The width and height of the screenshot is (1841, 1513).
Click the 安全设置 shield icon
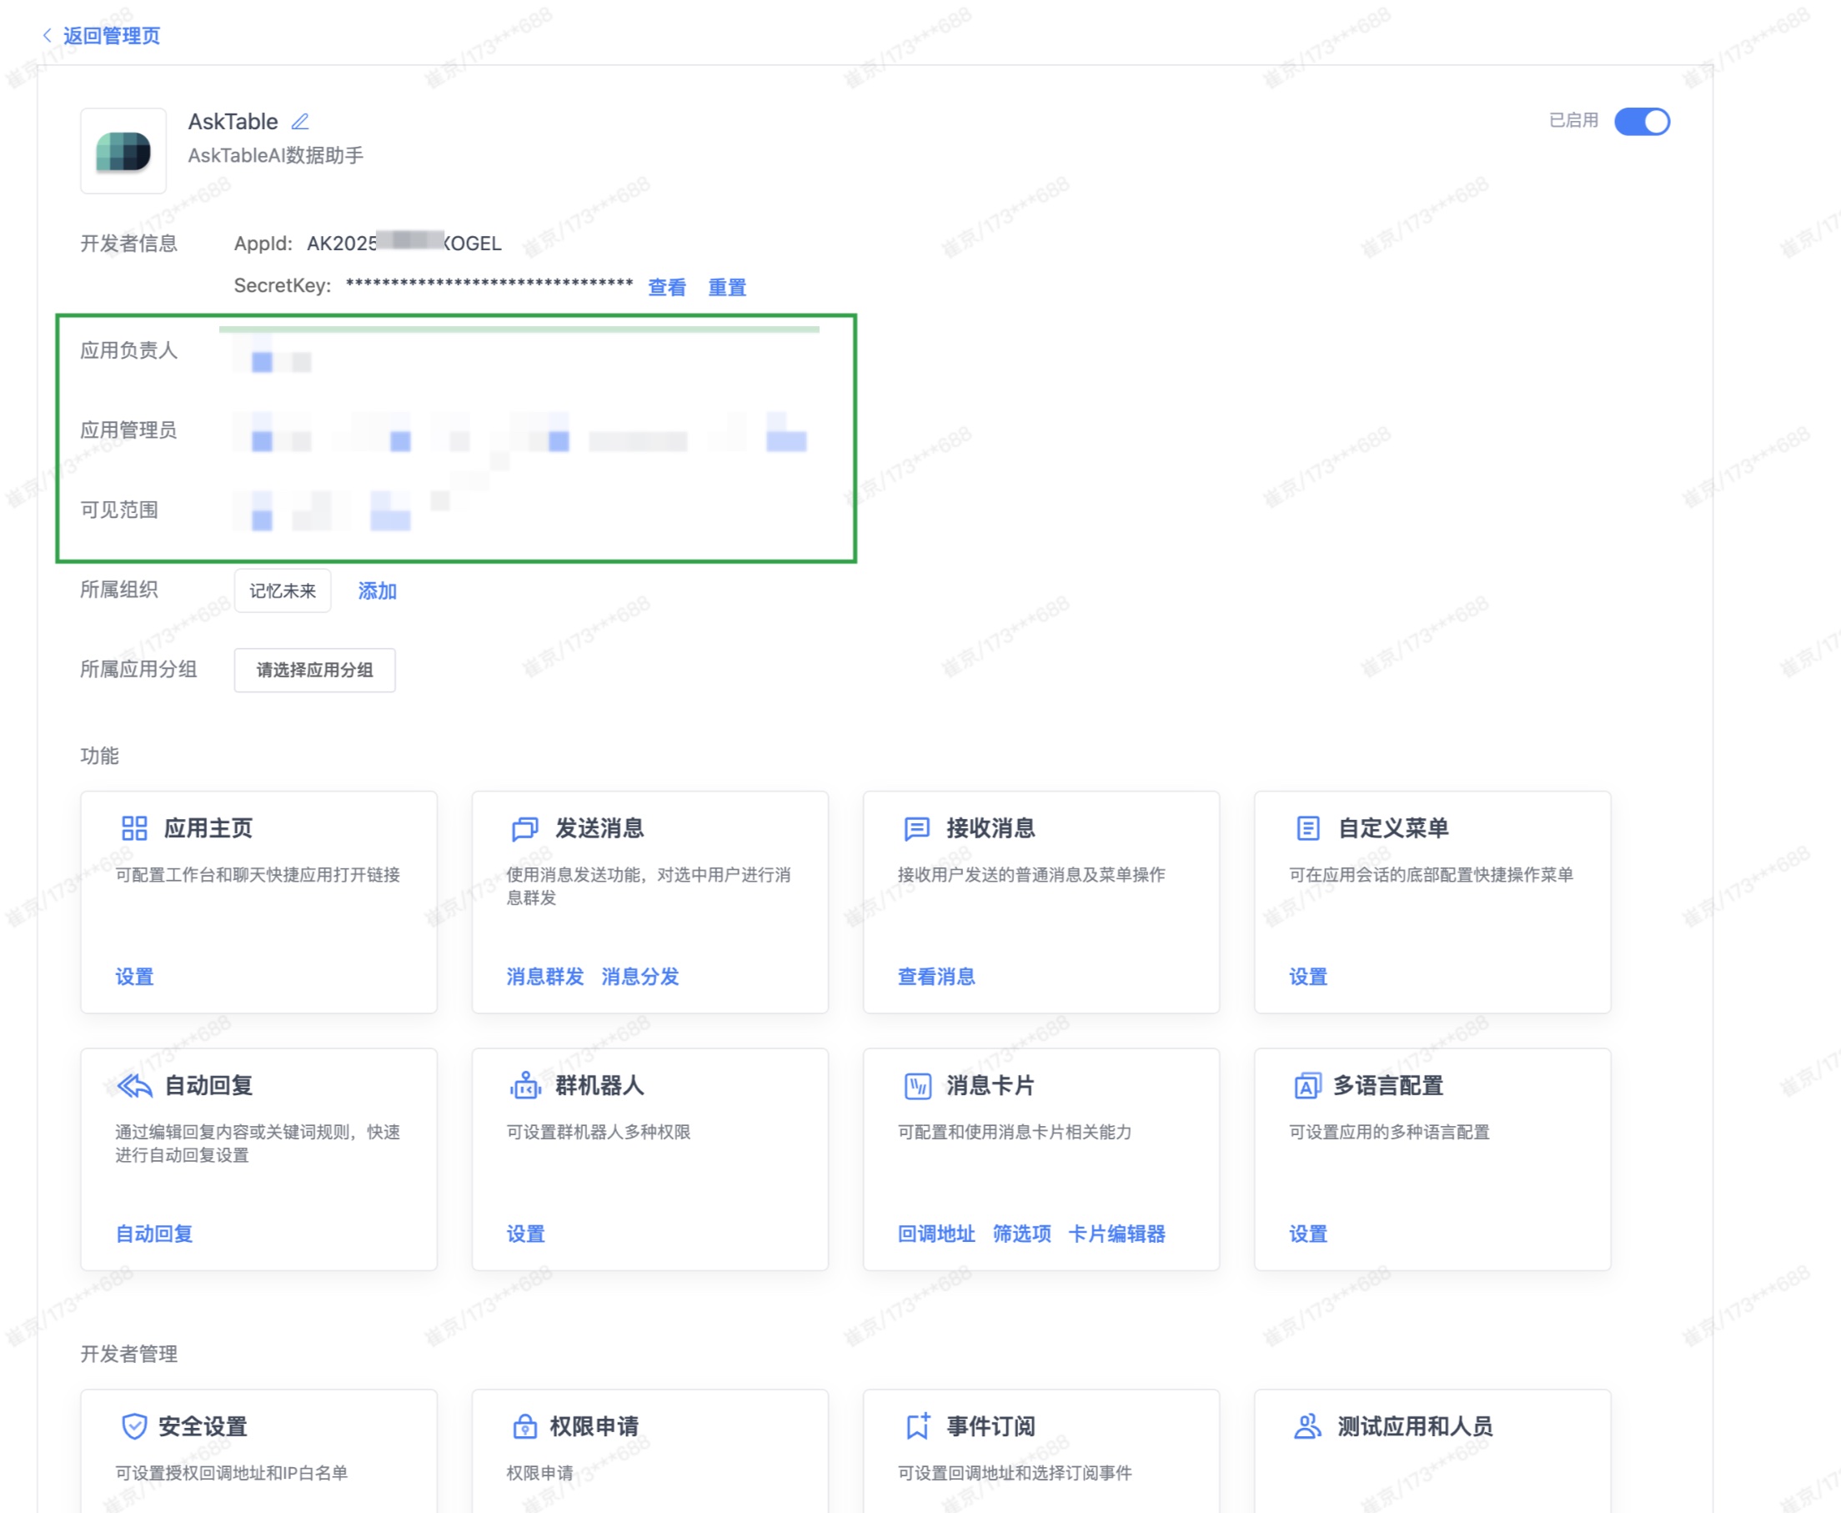point(134,1426)
